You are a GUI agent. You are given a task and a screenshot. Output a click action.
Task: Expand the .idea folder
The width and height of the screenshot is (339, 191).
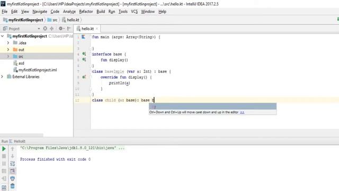click(8, 42)
